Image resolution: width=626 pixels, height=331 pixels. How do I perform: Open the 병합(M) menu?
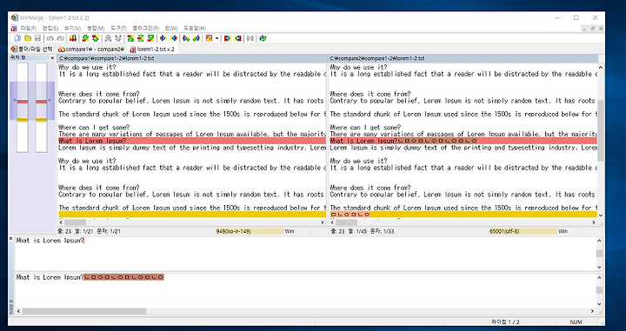96,29
